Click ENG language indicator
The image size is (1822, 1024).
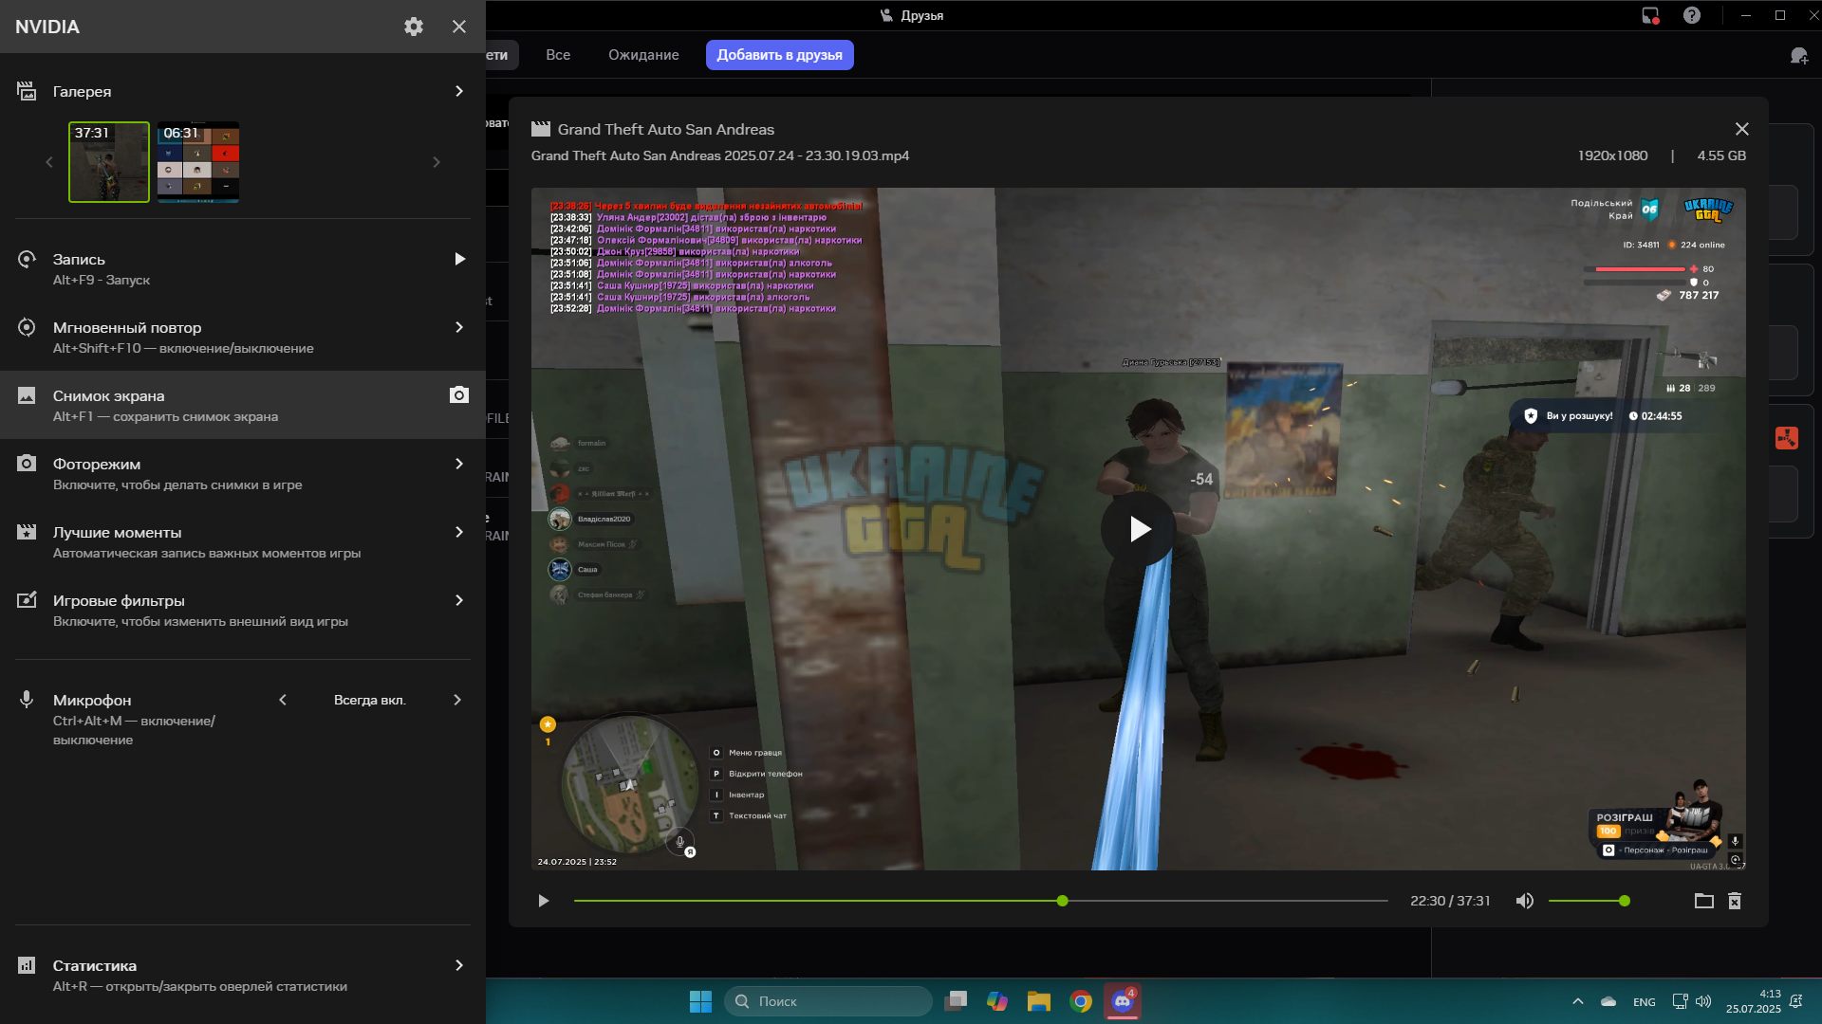coord(1645,1002)
